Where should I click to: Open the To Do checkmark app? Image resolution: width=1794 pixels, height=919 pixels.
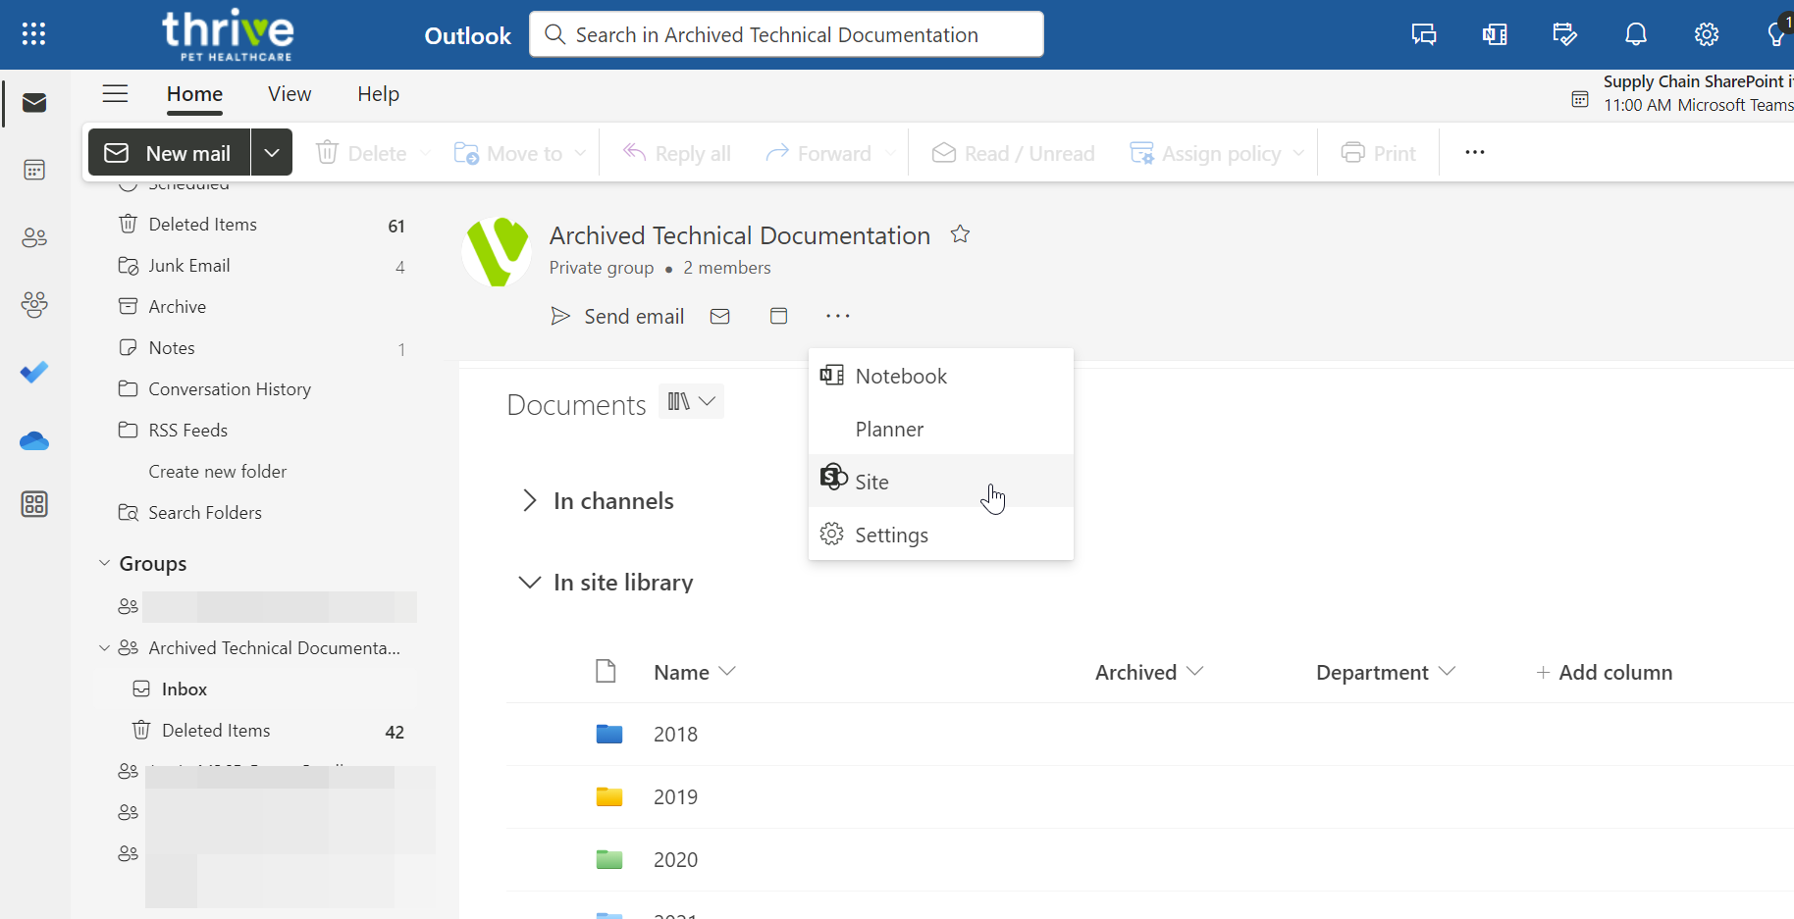tap(34, 373)
